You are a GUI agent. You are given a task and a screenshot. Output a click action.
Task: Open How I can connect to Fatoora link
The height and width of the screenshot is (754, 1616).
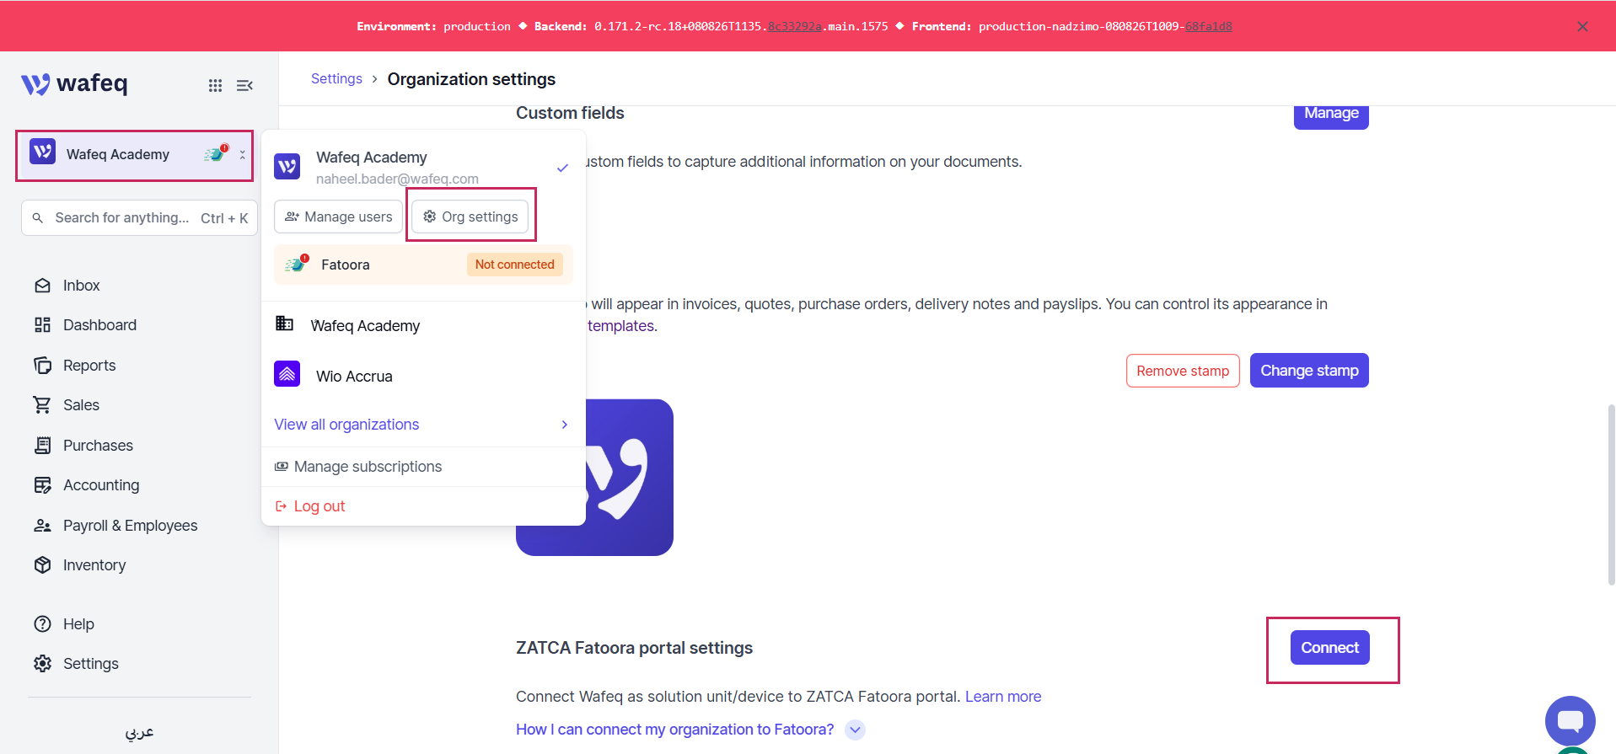674,730
